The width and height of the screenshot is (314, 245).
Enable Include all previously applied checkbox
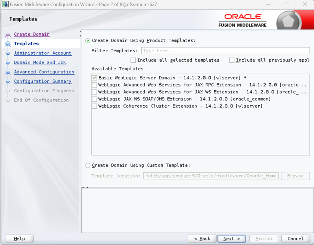232,60
